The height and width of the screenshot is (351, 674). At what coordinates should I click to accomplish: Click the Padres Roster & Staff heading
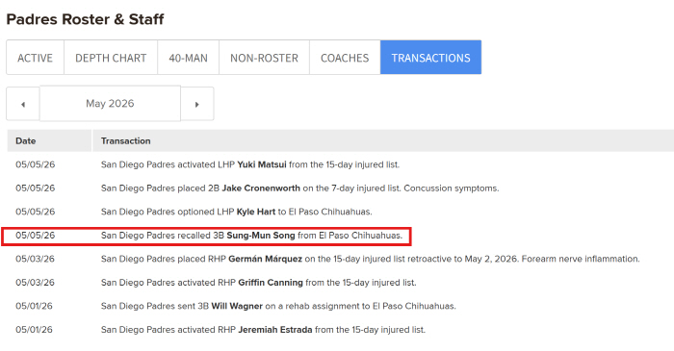coord(85,19)
